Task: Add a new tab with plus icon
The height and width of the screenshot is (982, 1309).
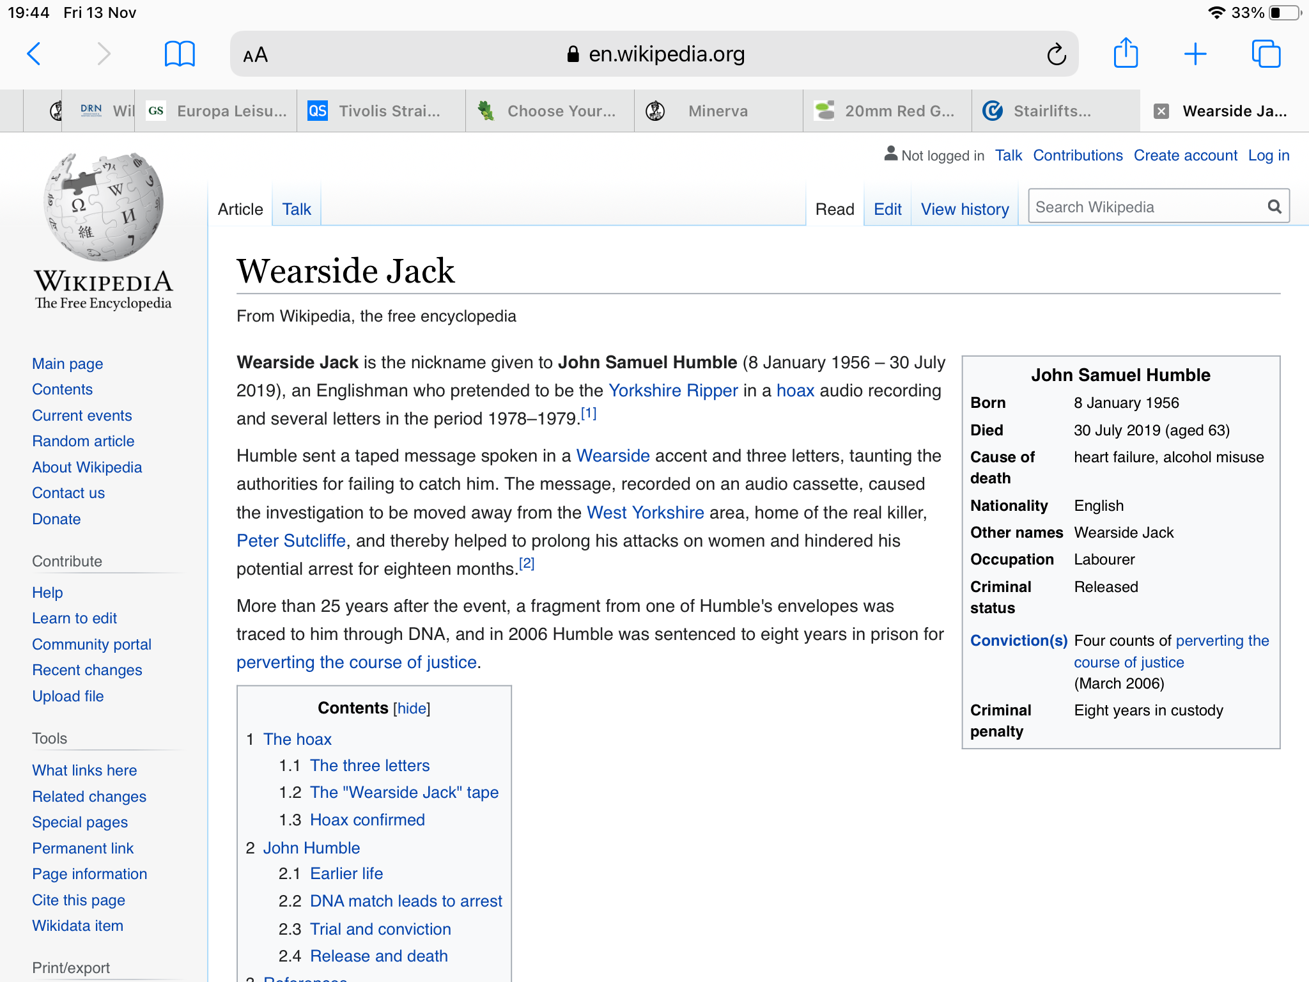Action: pyautogui.click(x=1195, y=54)
